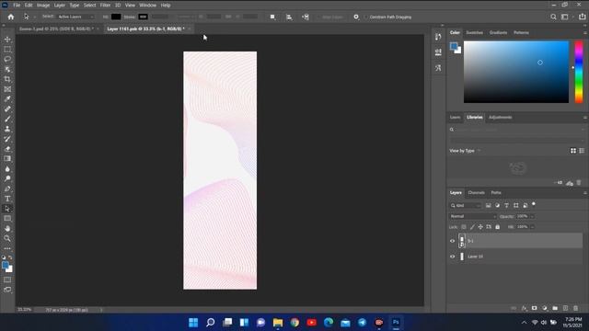This screenshot has width=589, height=331.
Task: Open Edit Toolbar three-dots menu
Action: point(7,248)
